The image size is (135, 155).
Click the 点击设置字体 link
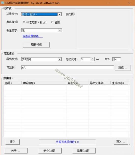click(x=33, y=36)
